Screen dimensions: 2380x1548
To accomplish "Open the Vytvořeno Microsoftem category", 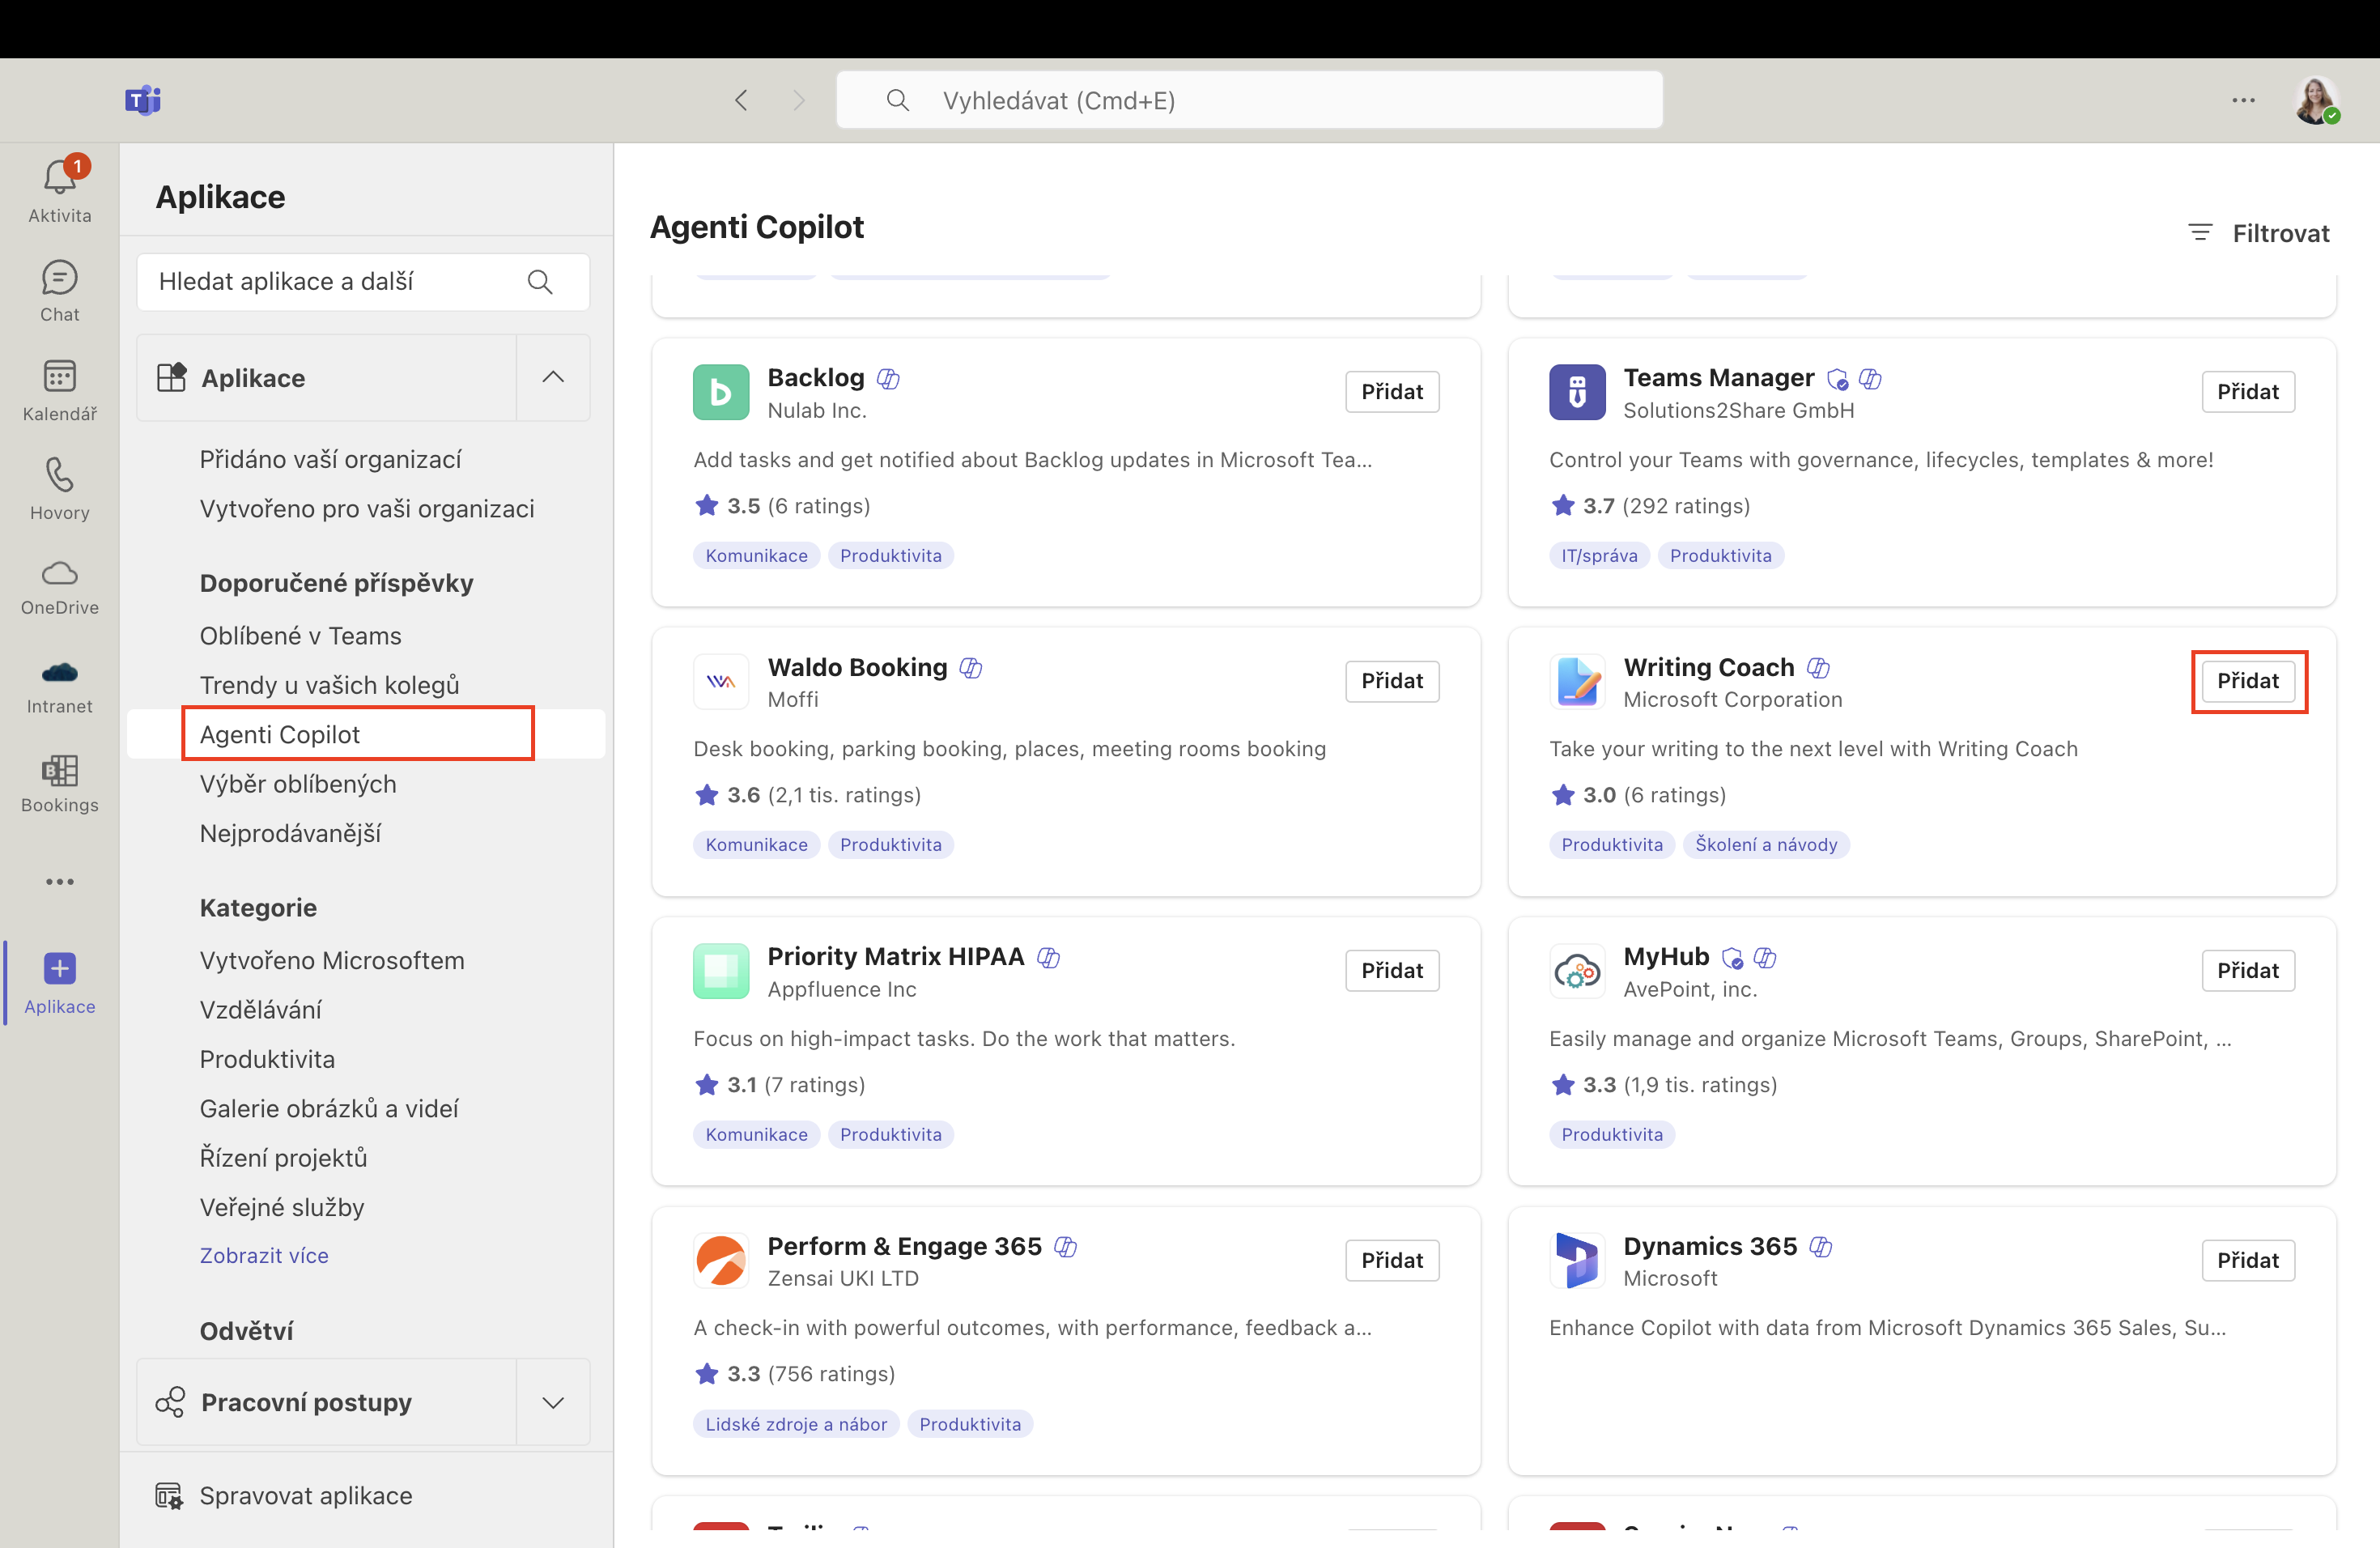I will tap(332, 960).
